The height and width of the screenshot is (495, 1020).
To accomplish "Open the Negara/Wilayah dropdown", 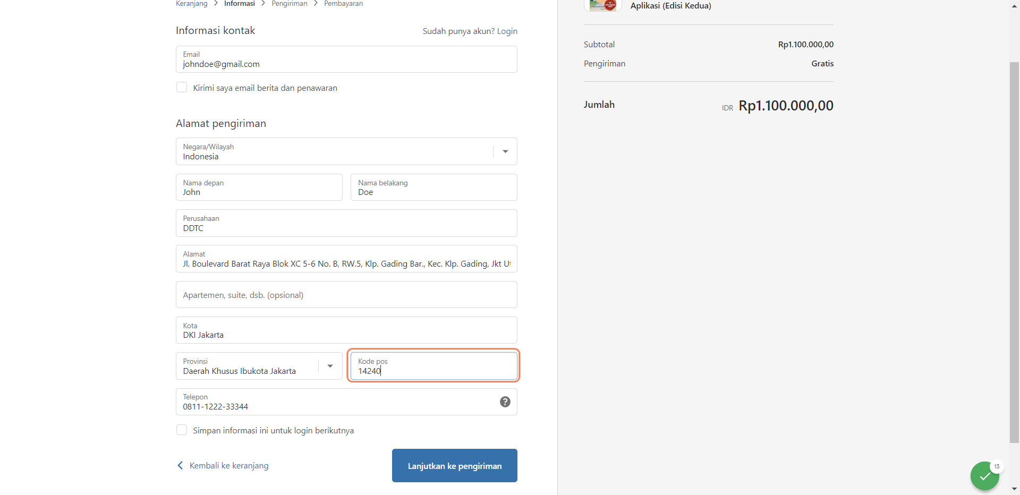I will click(346, 151).
